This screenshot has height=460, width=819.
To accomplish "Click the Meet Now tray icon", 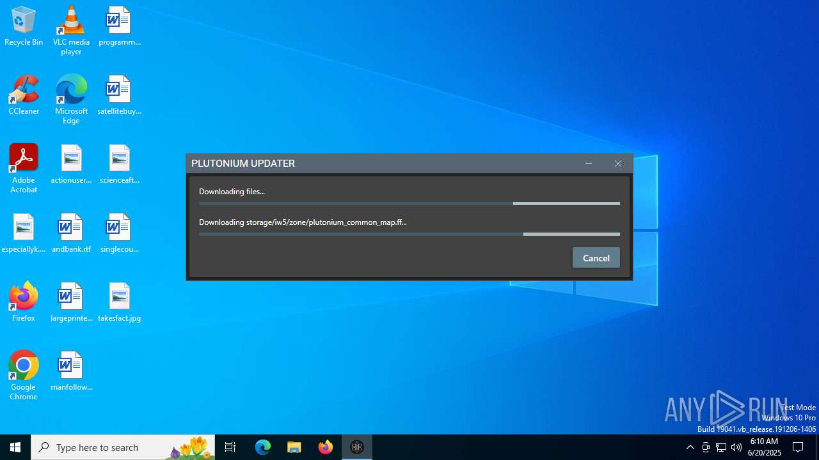I will 706,447.
